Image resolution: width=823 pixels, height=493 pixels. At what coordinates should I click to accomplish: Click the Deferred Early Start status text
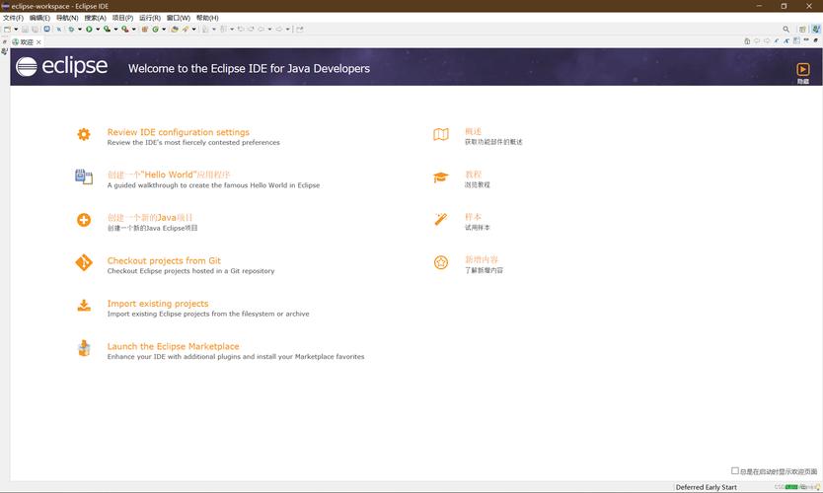706,487
